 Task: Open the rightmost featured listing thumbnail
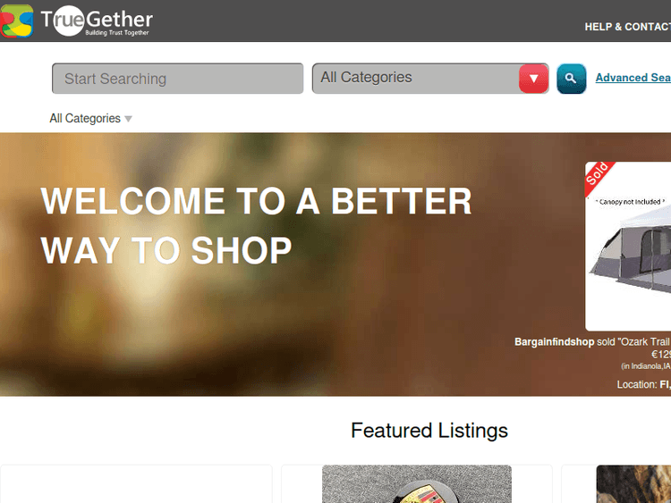point(633,483)
